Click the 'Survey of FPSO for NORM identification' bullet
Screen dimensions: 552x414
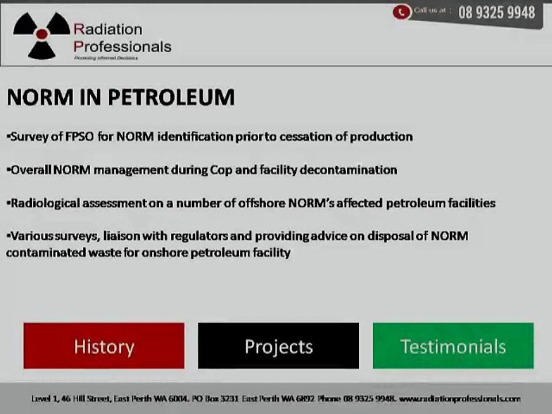[210, 137]
